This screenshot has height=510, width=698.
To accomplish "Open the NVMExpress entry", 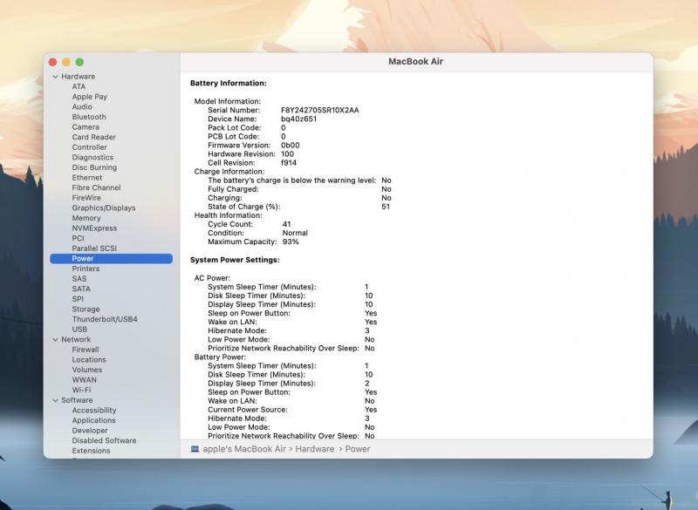I will [x=94, y=228].
